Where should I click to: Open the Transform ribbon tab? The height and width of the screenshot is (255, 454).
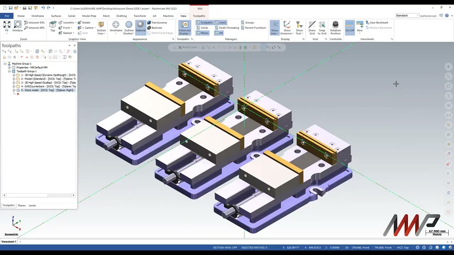click(140, 16)
